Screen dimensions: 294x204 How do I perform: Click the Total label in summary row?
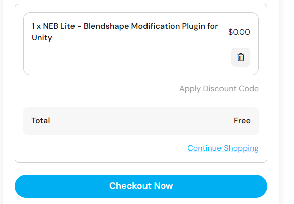point(41,121)
